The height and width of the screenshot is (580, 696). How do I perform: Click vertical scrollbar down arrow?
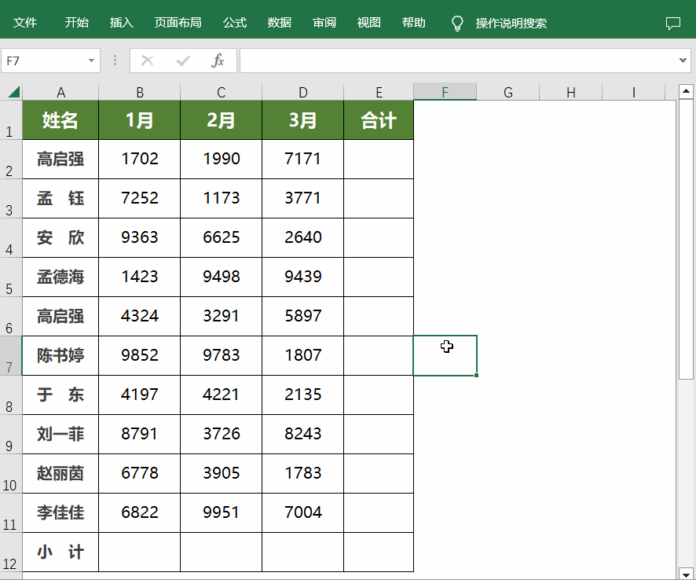(x=686, y=573)
